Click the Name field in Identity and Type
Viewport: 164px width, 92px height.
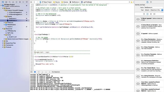[153, 7]
